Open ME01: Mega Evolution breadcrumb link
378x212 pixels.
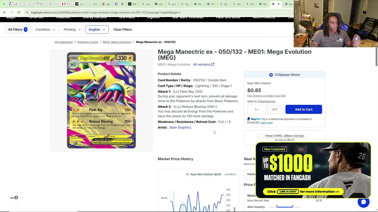117,42
